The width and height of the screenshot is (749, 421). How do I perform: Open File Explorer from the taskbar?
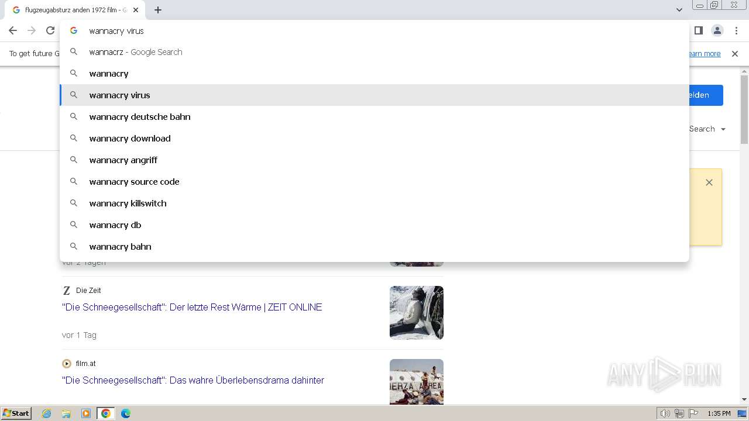coord(66,413)
